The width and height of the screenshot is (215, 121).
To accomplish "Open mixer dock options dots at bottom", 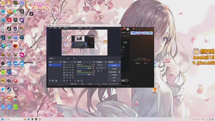I will pos(82,81).
